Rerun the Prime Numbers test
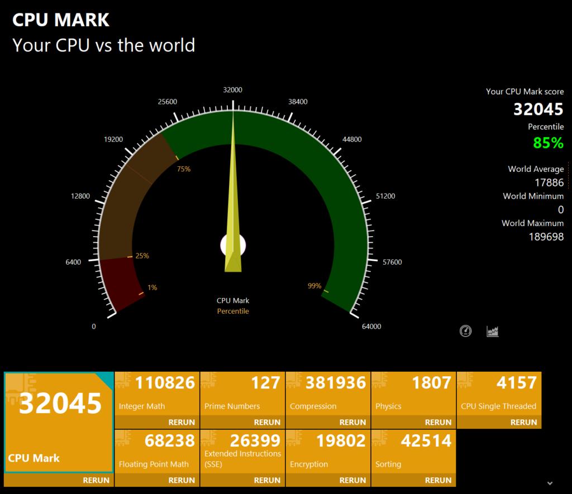Screen dimensions: 572x494 point(267,422)
